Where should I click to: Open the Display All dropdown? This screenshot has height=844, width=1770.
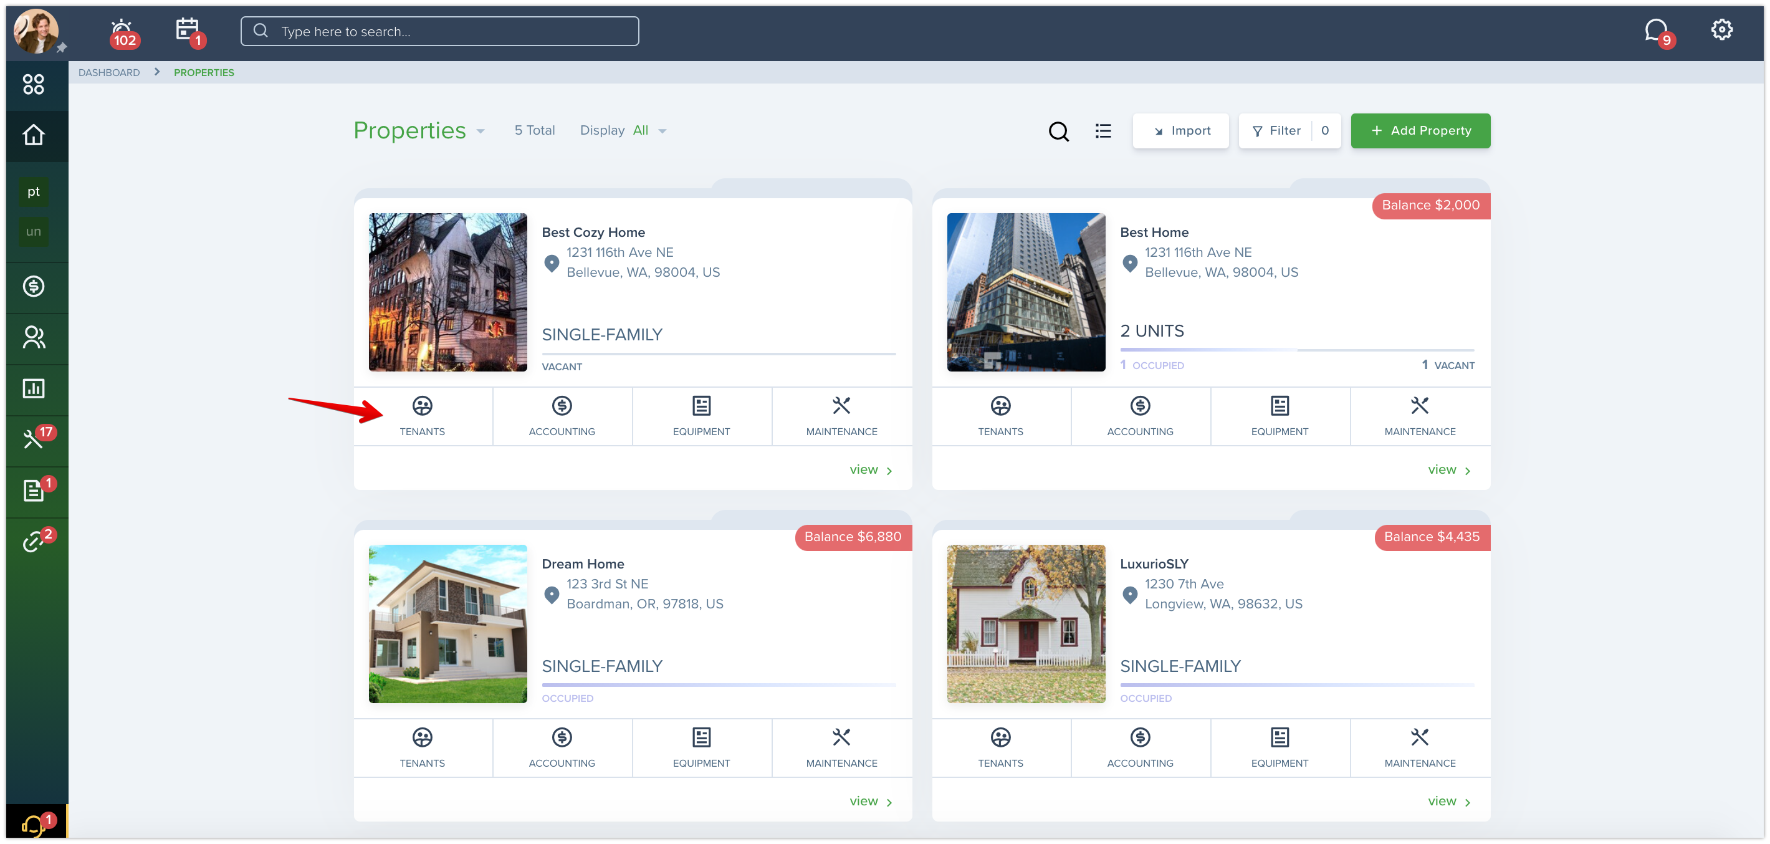(623, 130)
